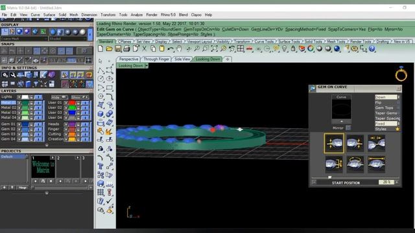Toggle the Gem Tops option checkbox
The width and height of the screenshot is (415, 233).
pos(399,108)
